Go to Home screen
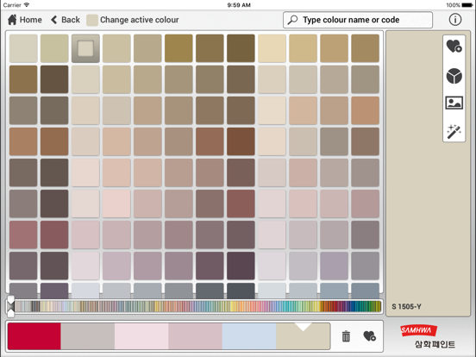 (x=25, y=20)
